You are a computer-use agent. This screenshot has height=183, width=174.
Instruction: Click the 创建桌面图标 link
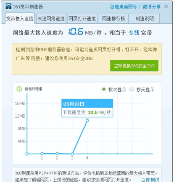click(x=124, y=7)
